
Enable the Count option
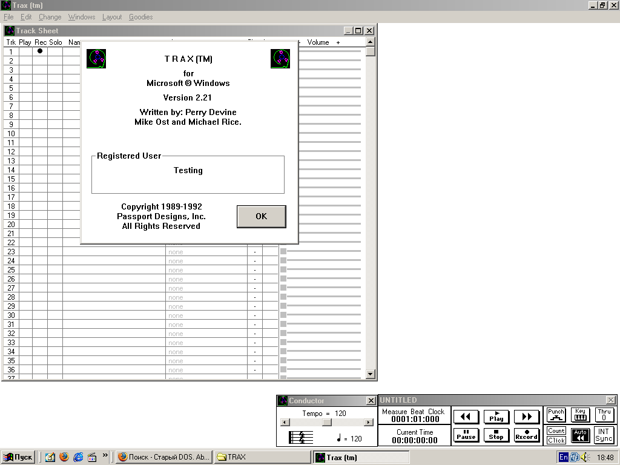click(x=556, y=430)
